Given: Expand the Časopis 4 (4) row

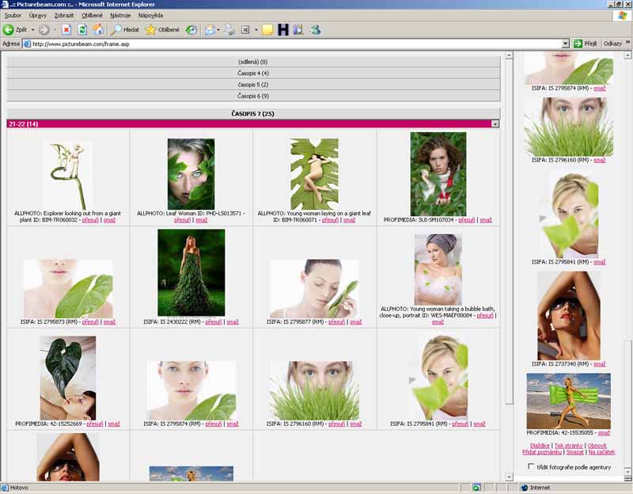Looking at the screenshot, I should [x=253, y=73].
